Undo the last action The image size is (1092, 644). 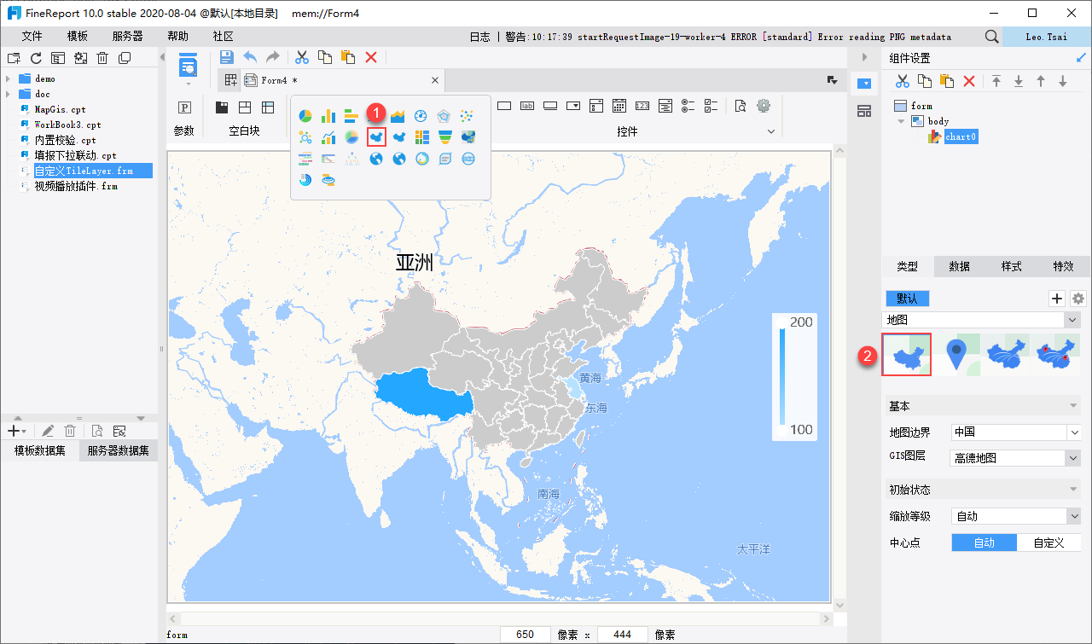click(x=250, y=57)
